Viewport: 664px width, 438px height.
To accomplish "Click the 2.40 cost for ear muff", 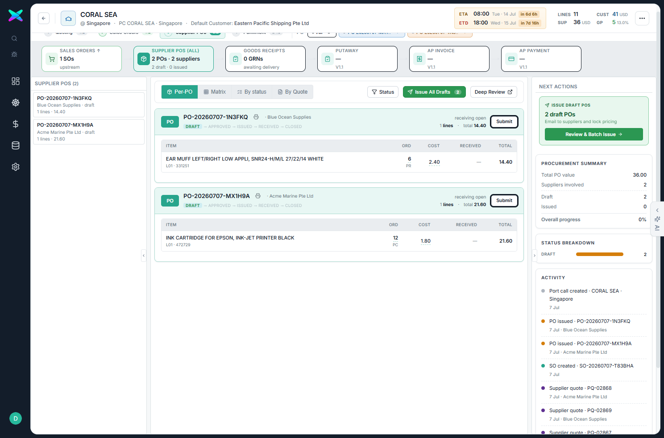I will tap(434, 162).
